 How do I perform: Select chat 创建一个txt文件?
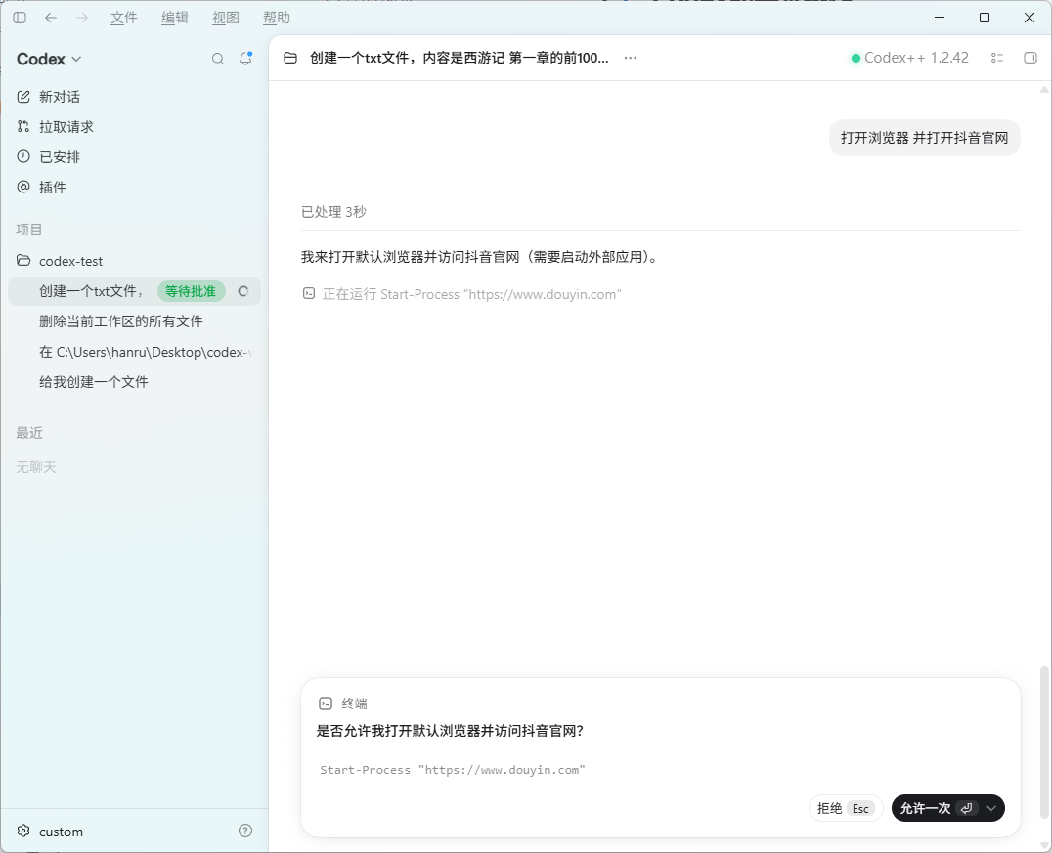click(91, 291)
